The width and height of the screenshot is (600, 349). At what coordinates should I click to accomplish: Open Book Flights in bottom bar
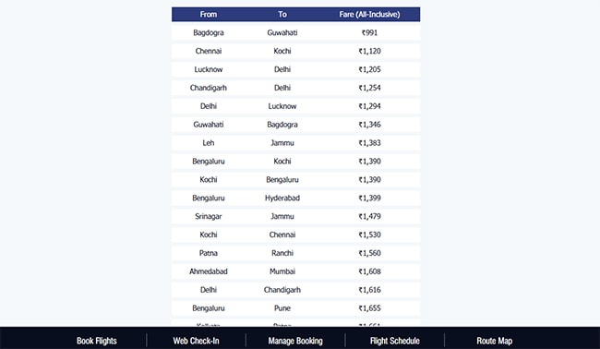tap(96, 341)
